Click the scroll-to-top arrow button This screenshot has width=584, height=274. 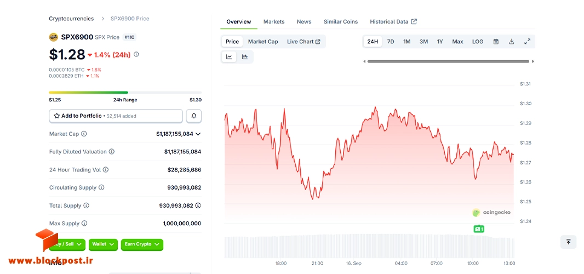click(x=568, y=242)
